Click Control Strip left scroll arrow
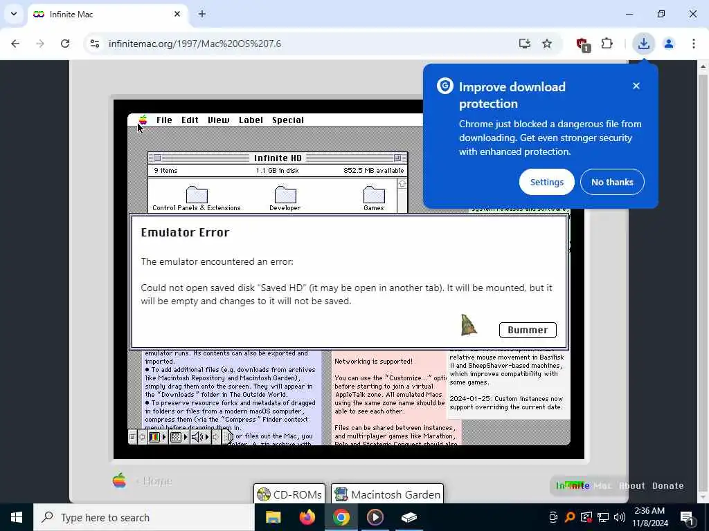This screenshot has height=531, width=709. tap(142, 437)
